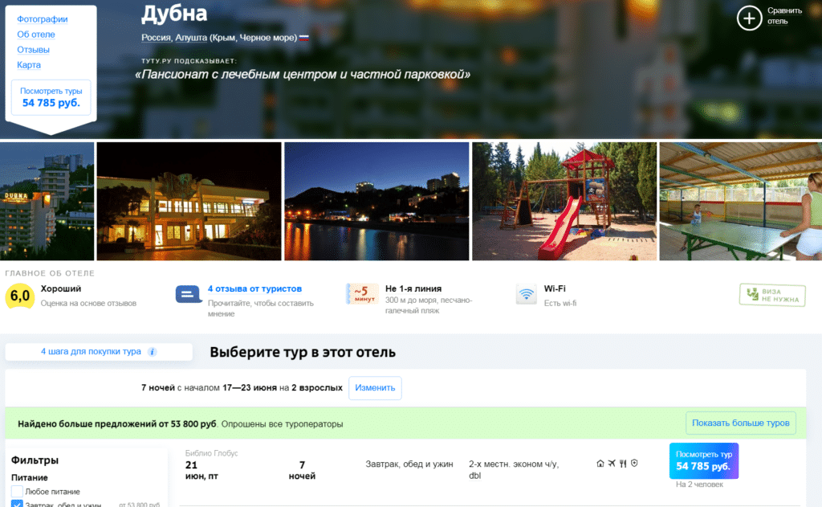Click the blue reviews speech bubble icon
The image size is (822, 507).
(x=189, y=294)
